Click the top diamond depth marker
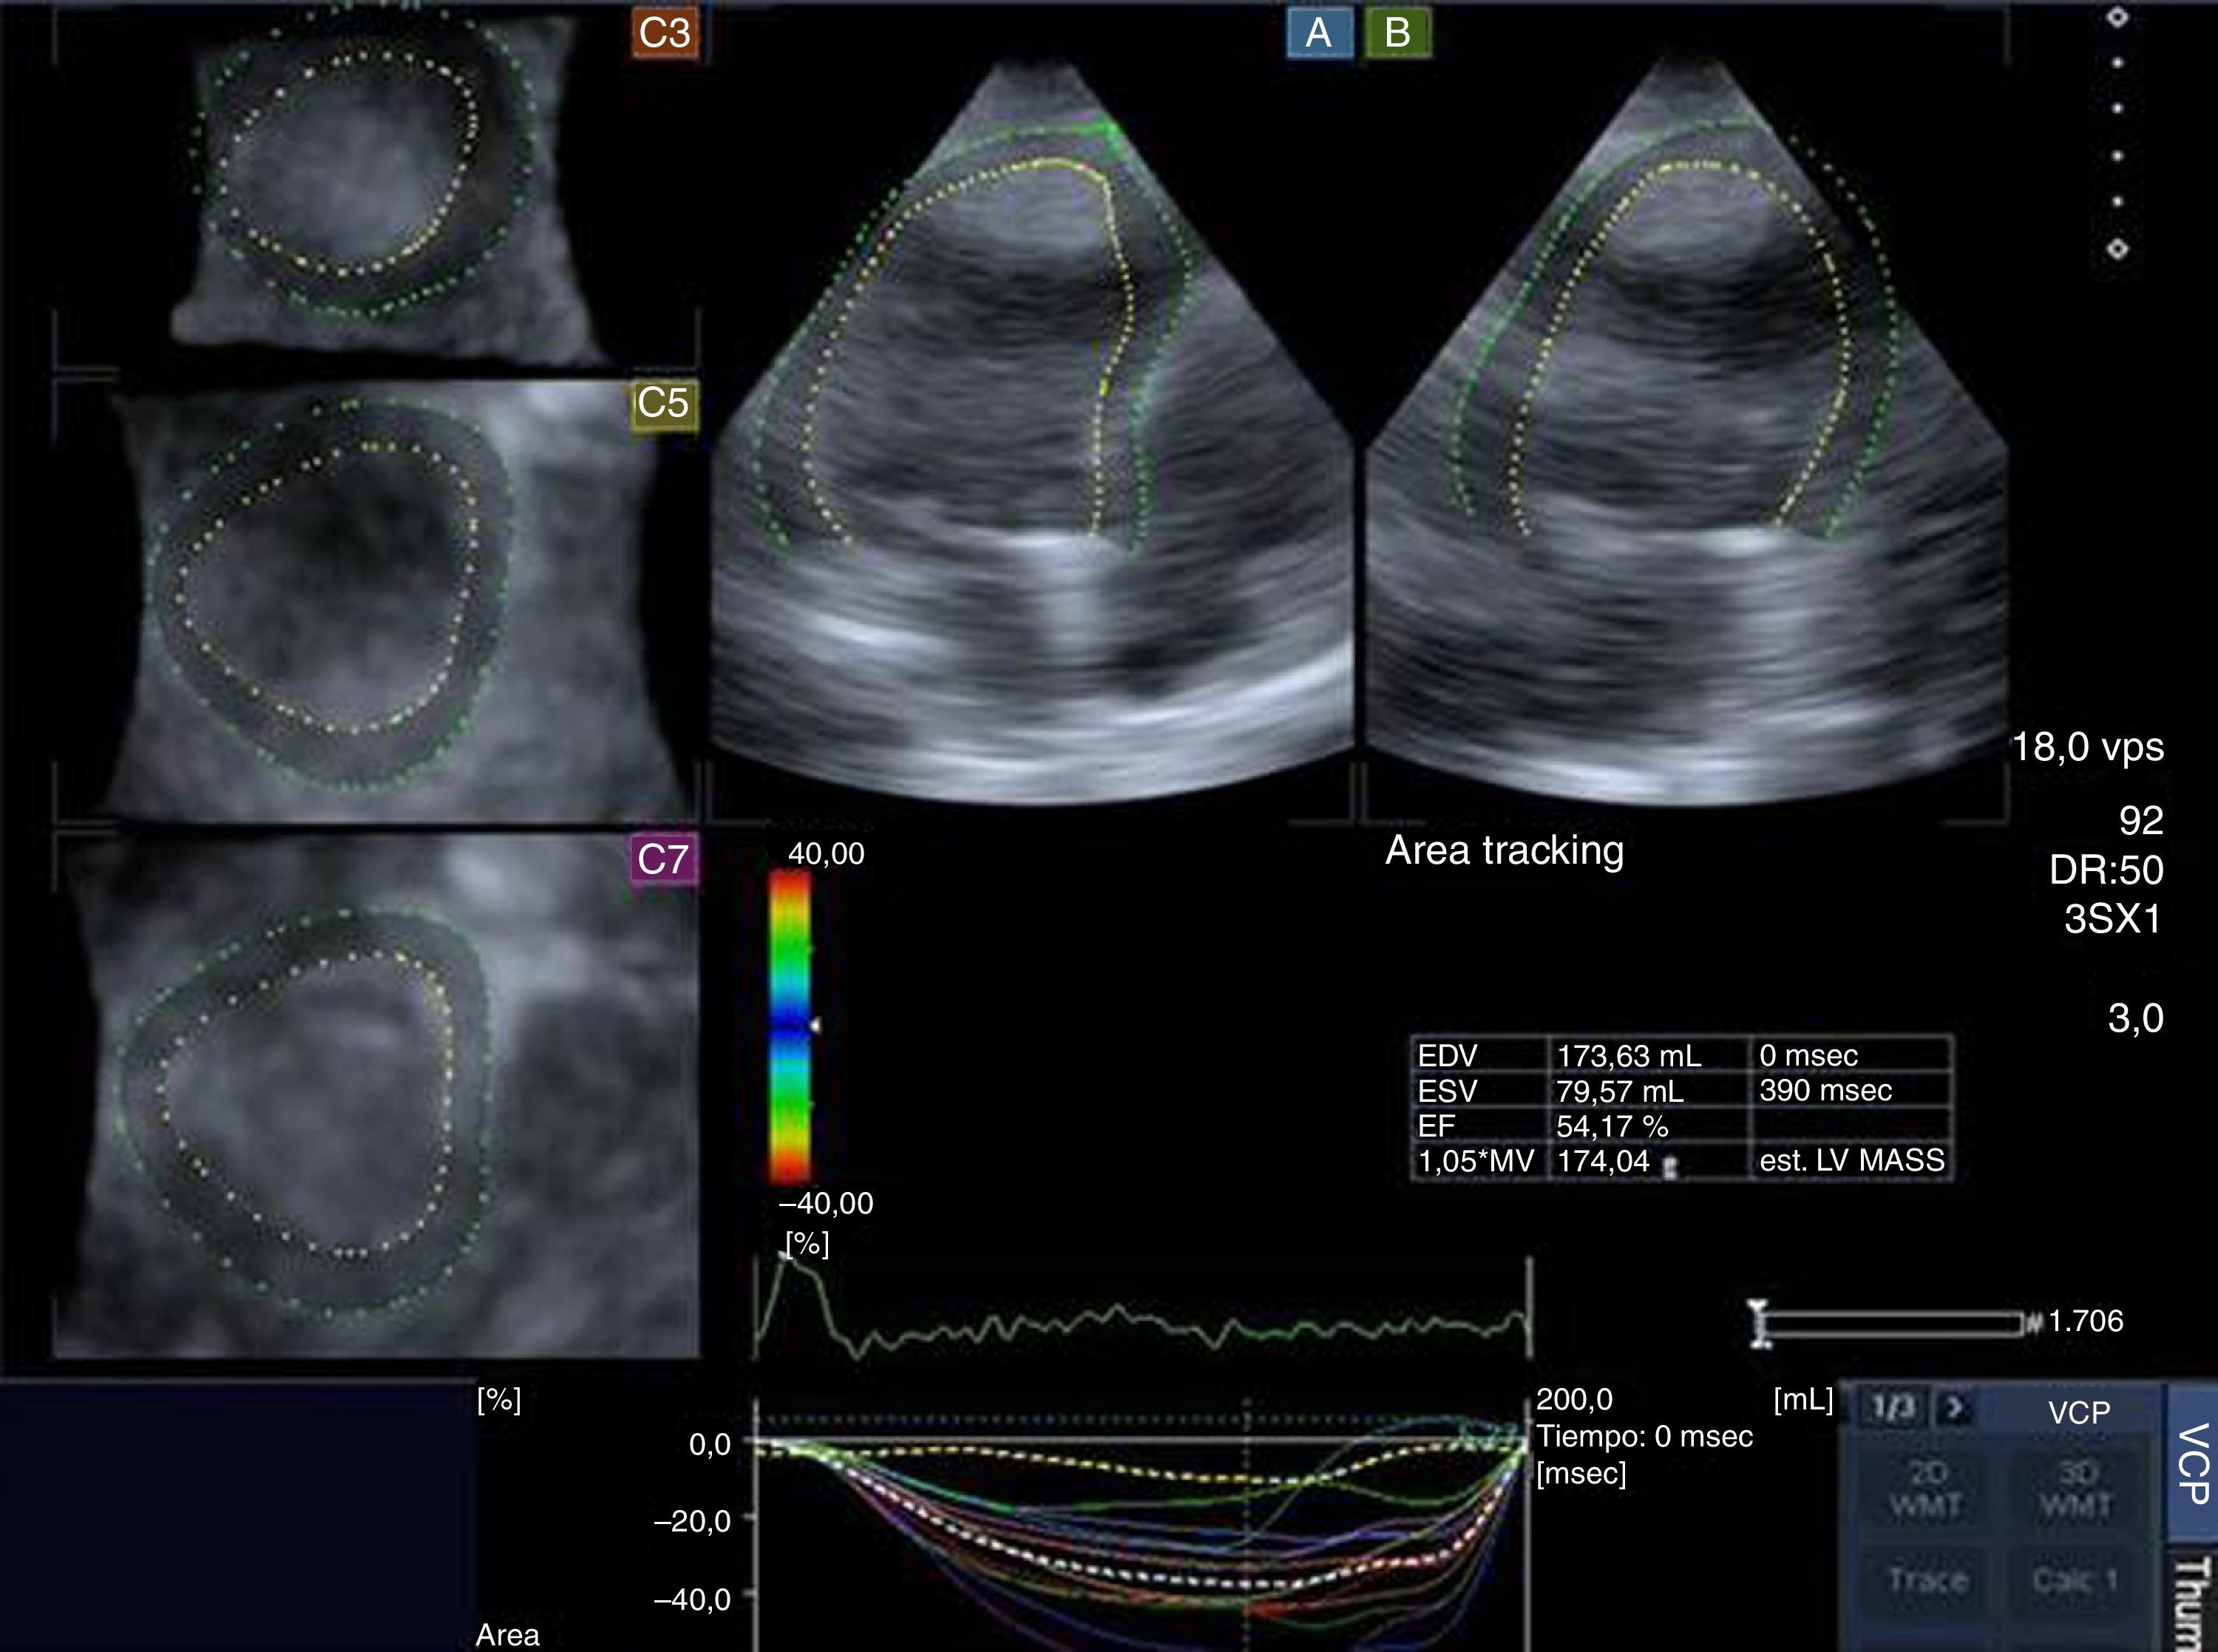The image size is (2218, 1652). [x=2117, y=18]
